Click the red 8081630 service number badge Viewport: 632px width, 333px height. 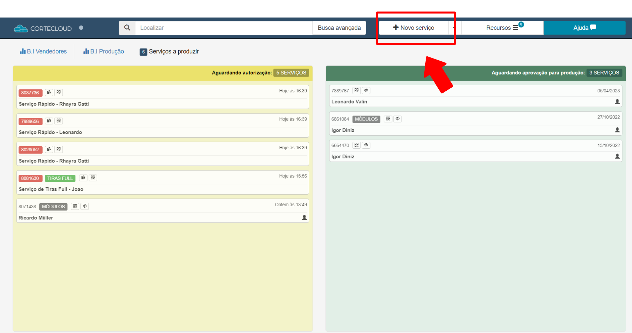point(30,178)
